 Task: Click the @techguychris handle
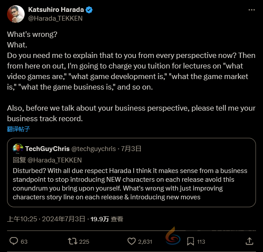94,149
